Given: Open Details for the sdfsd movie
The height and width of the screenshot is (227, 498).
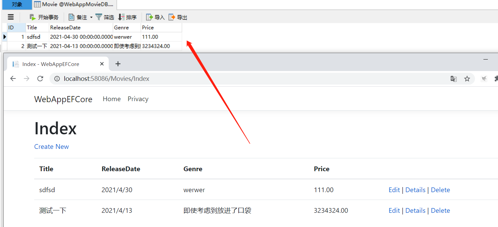Looking at the screenshot, I should click(x=415, y=190).
